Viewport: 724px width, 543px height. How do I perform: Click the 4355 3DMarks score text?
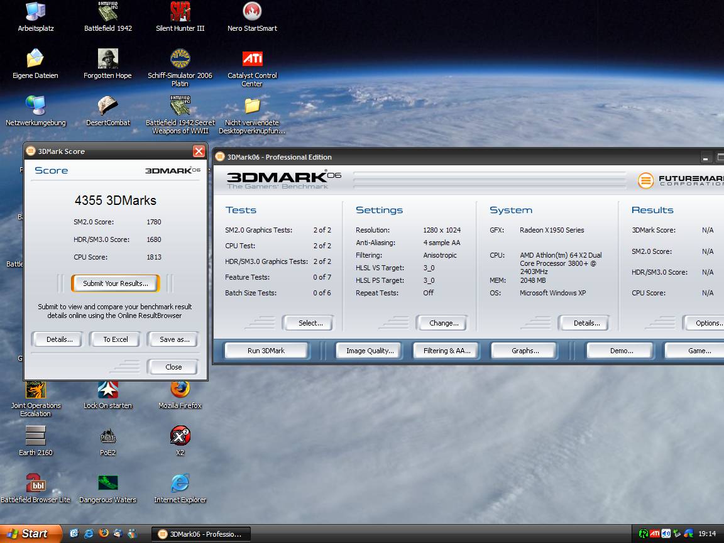click(x=116, y=200)
